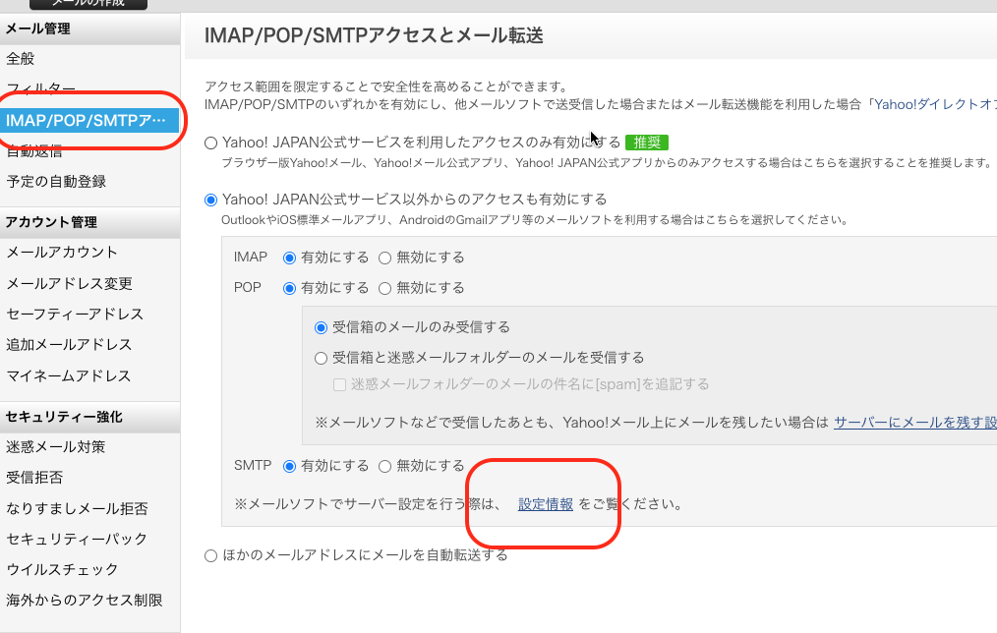Open 海外からのアクセス制限 settings
997x633 pixels.
pyautogui.click(x=85, y=600)
